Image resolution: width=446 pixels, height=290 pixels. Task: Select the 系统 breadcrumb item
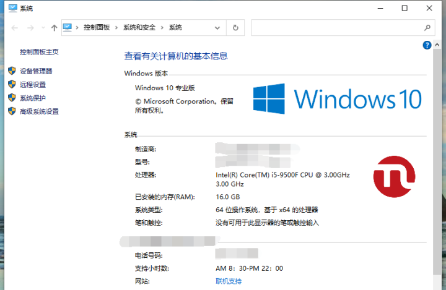click(175, 28)
